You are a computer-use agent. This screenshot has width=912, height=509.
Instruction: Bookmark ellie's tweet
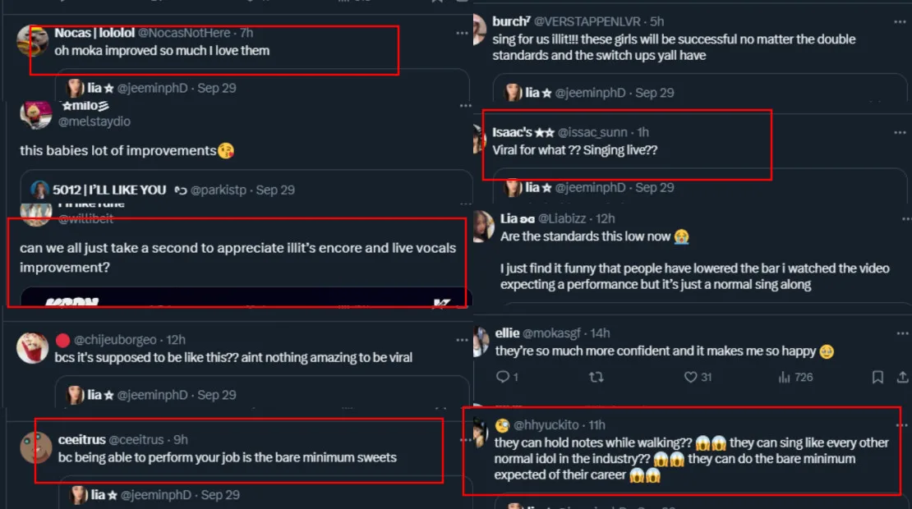[x=877, y=377]
